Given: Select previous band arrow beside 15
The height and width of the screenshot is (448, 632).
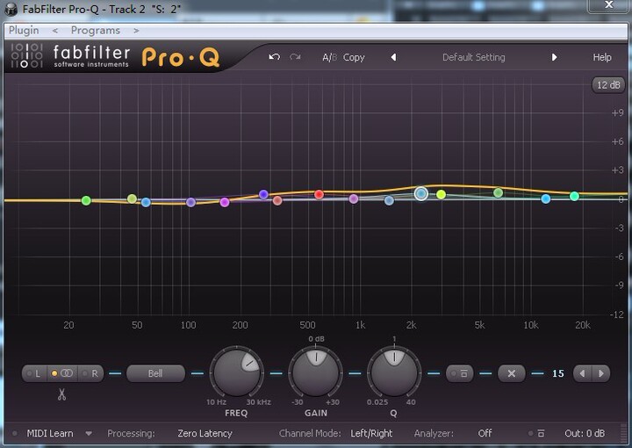Looking at the screenshot, I should pos(582,373).
